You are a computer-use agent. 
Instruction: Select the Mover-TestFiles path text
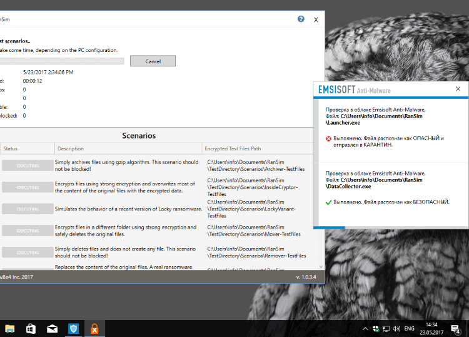coord(254,231)
